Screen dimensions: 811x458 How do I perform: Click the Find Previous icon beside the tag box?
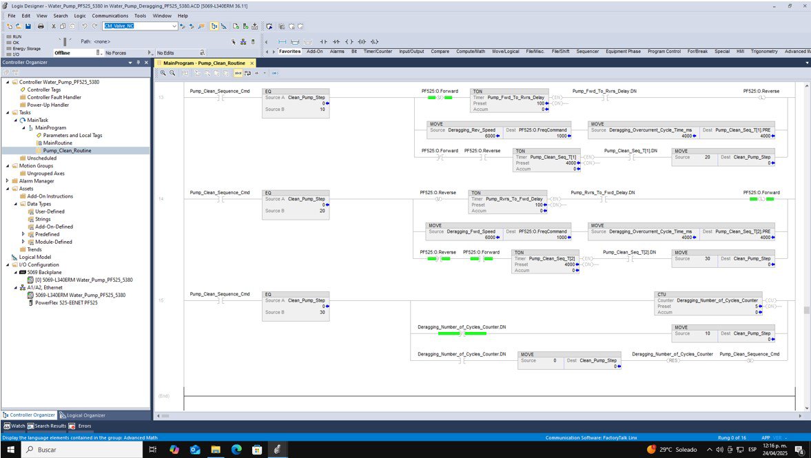click(183, 26)
